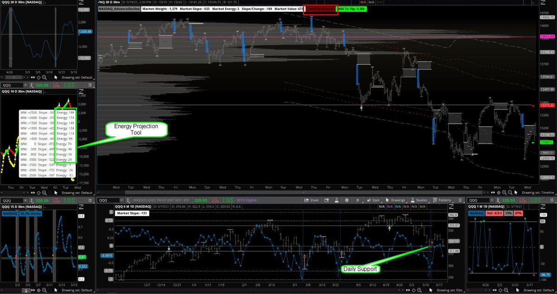Click the Market Slope: -533 label
557x294 pixels.
194,9
